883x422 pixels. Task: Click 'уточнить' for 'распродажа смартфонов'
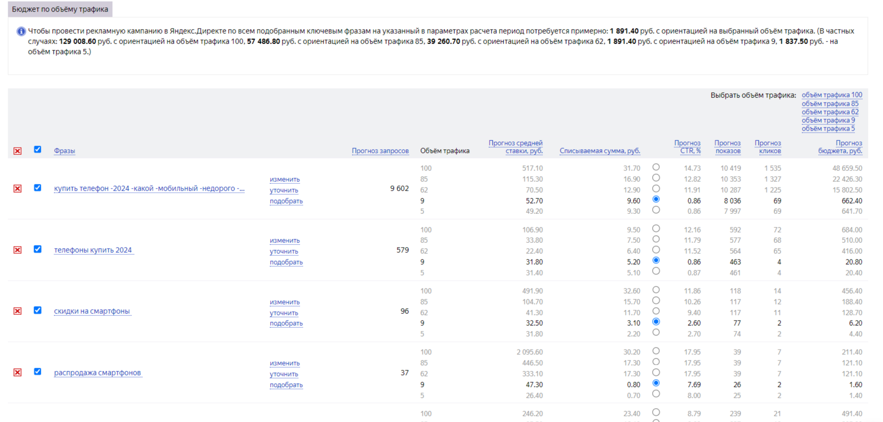(284, 374)
